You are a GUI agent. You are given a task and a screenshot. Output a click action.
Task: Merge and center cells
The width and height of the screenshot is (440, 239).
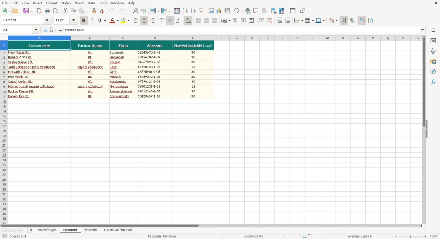click(x=198, y=21)
